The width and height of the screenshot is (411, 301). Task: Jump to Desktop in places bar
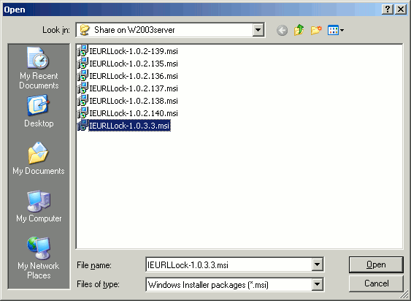[39, 111]
